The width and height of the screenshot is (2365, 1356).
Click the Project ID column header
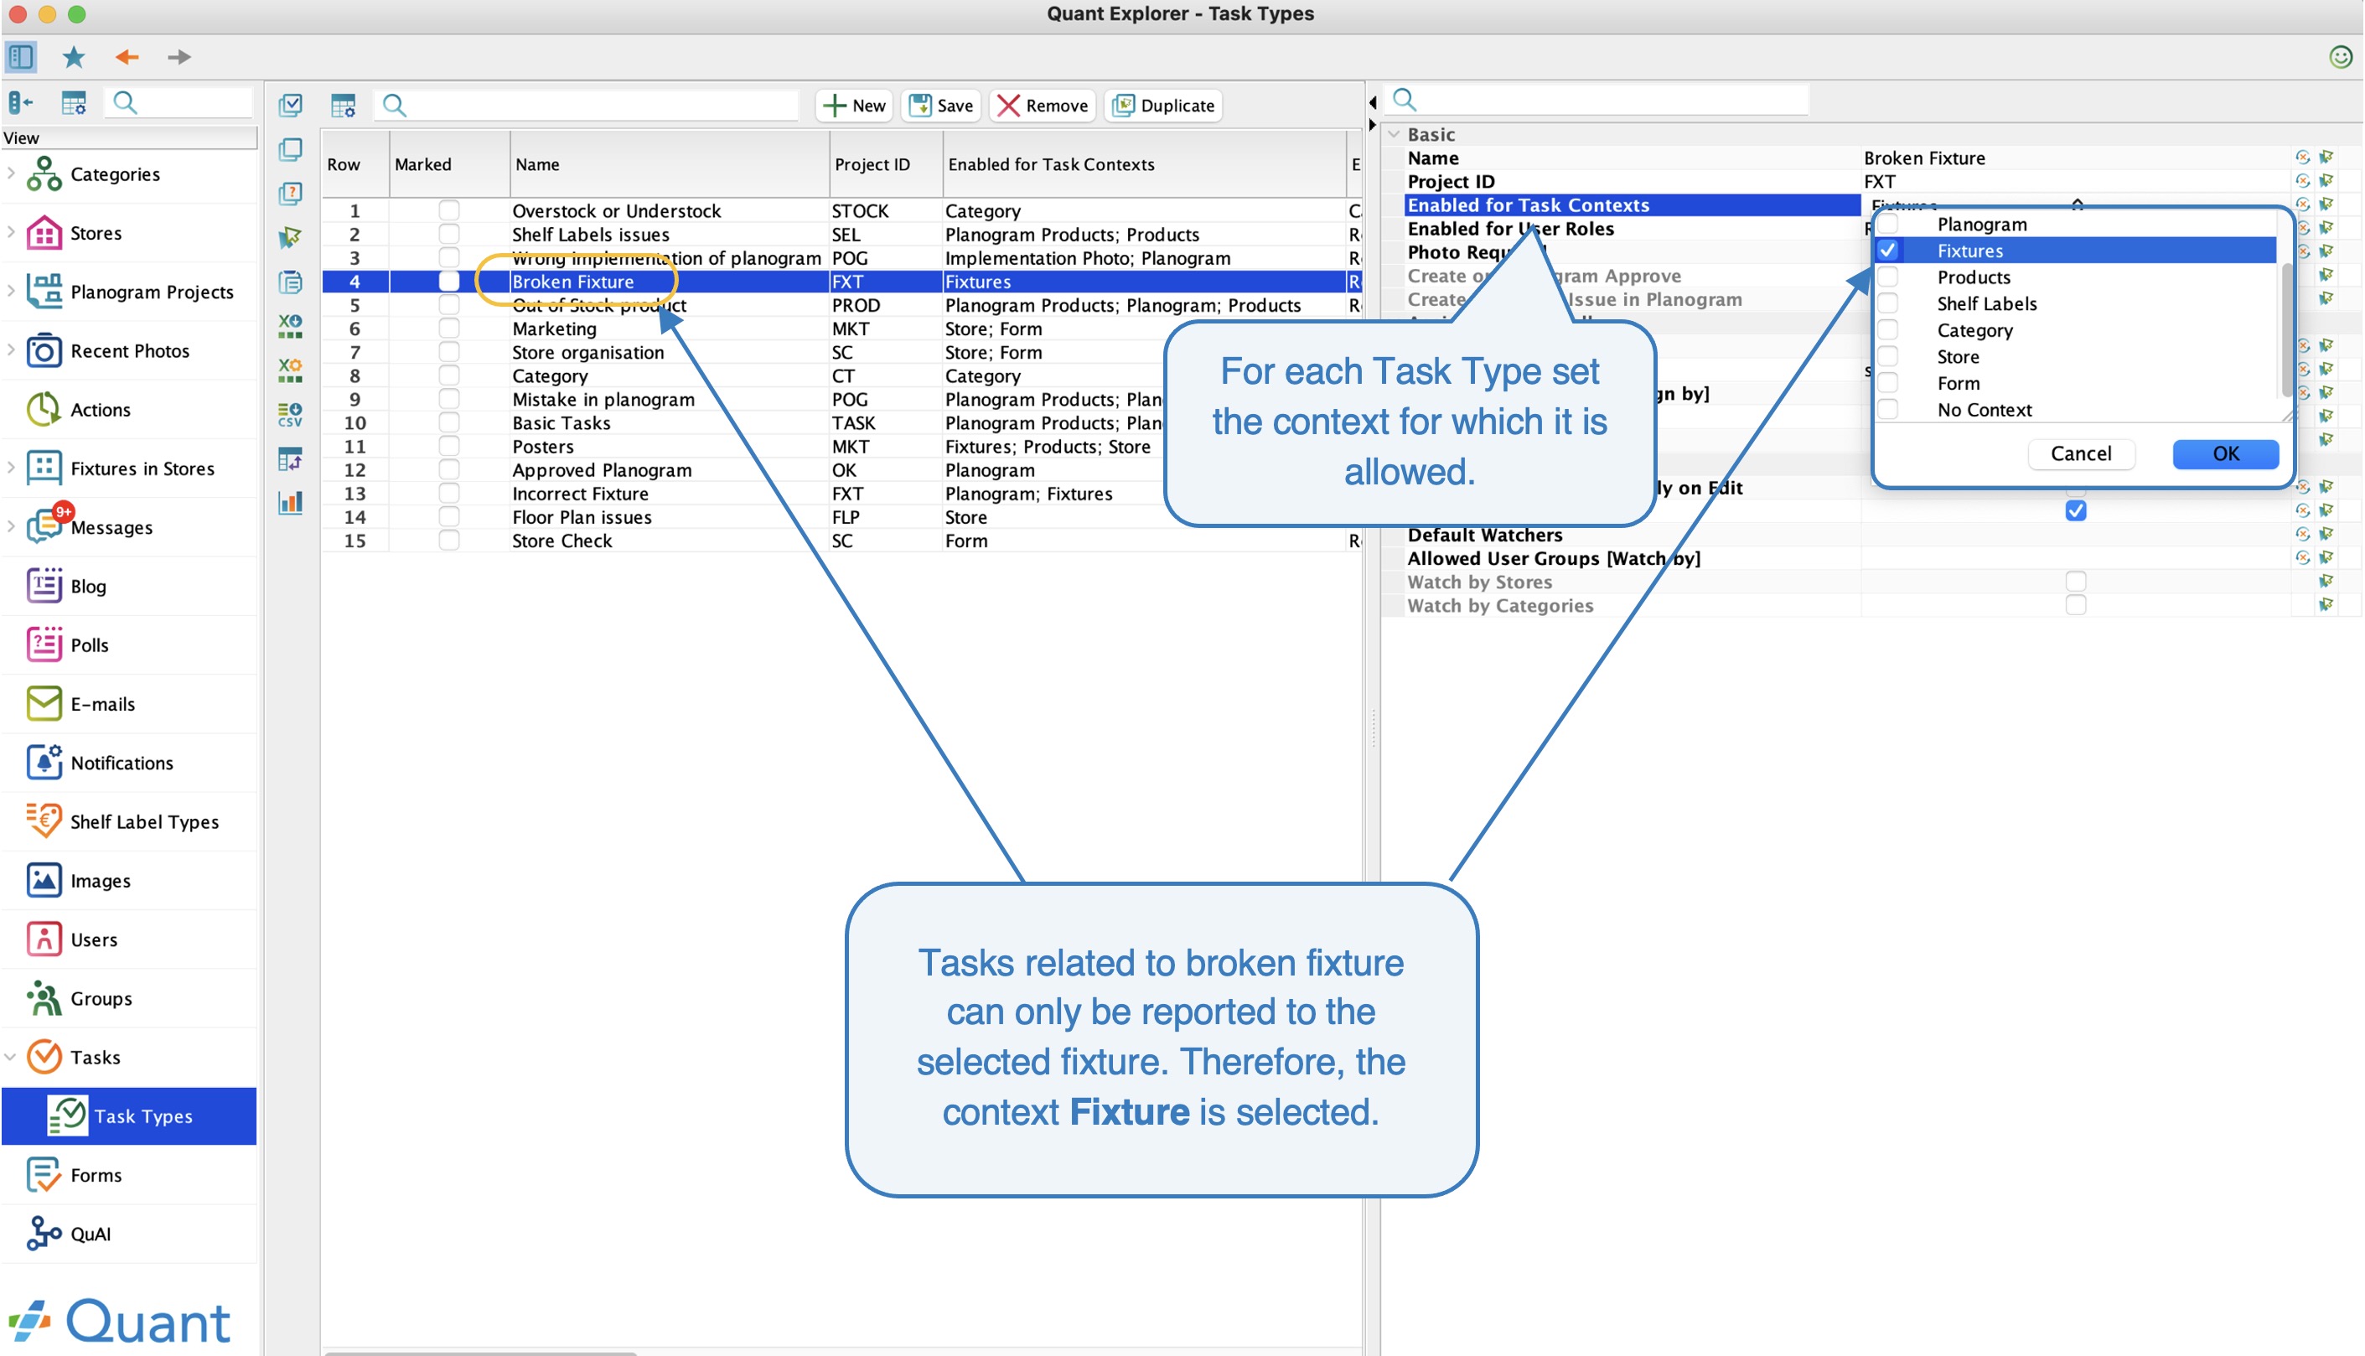coord(886,164)
